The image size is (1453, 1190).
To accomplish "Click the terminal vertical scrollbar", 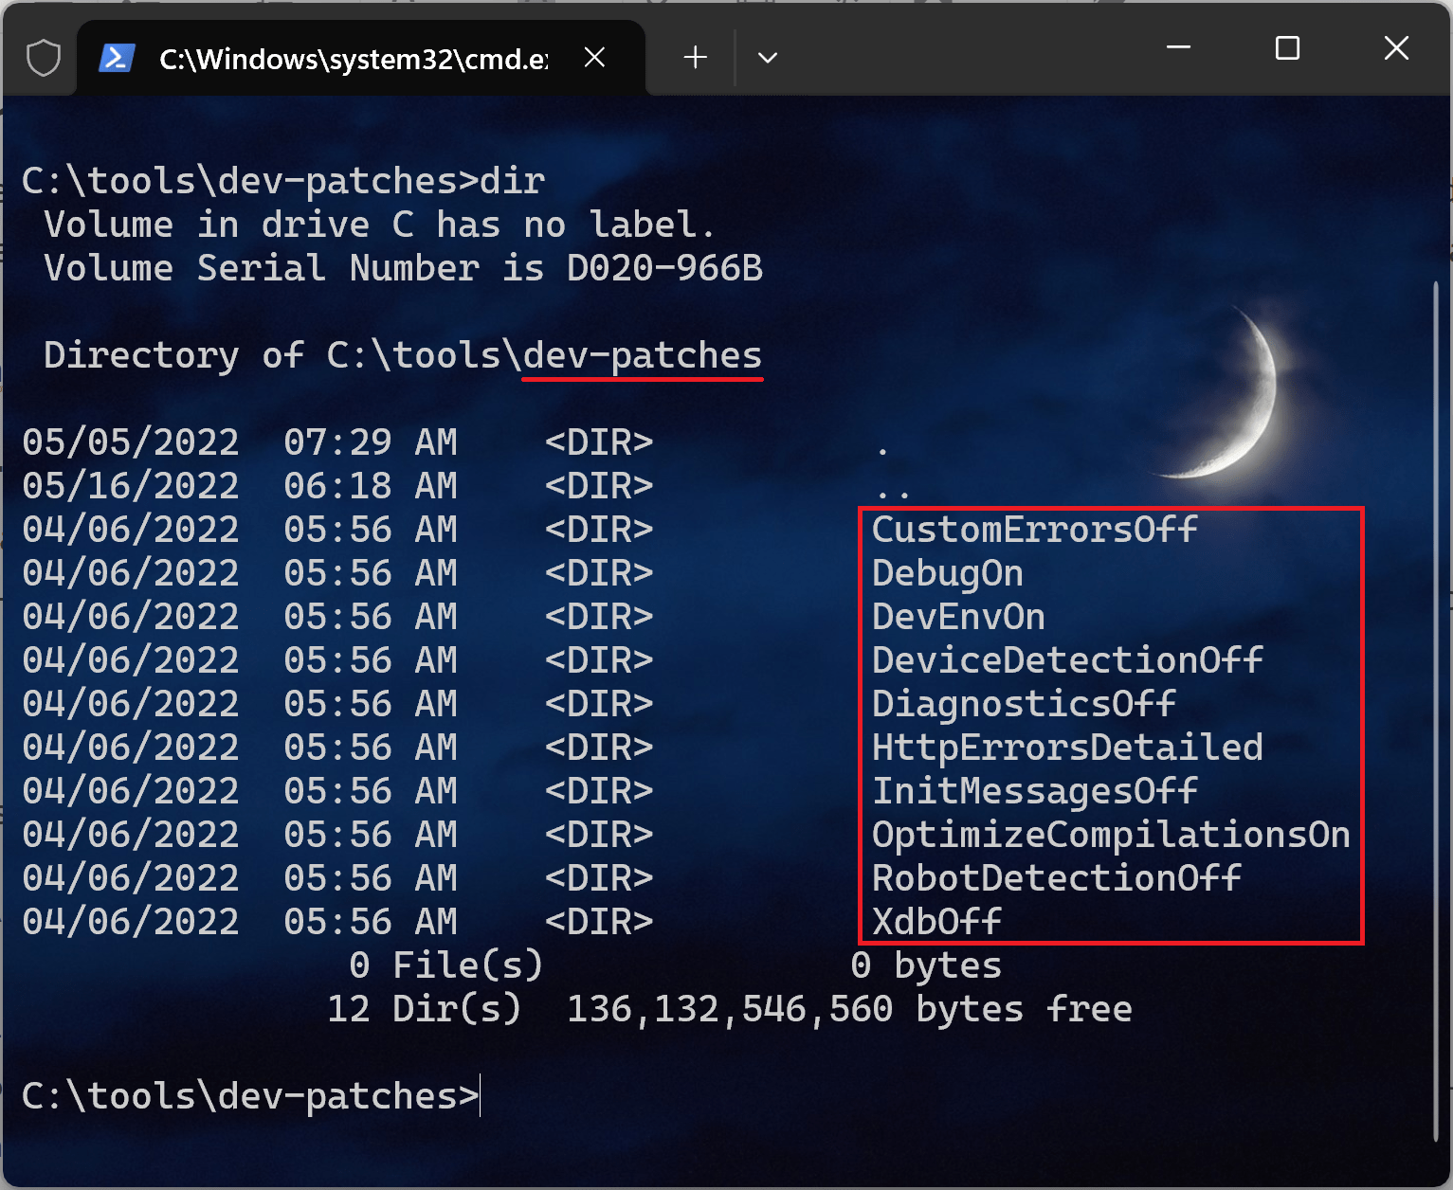I will [1438, 711].
